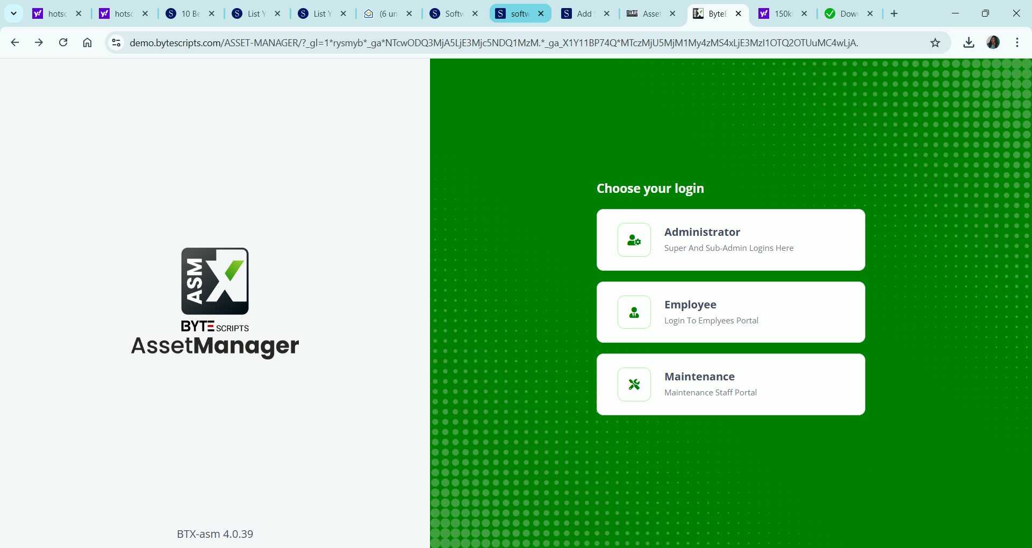
Task: Choose the Administrator login option
Action: coord(730,240)
